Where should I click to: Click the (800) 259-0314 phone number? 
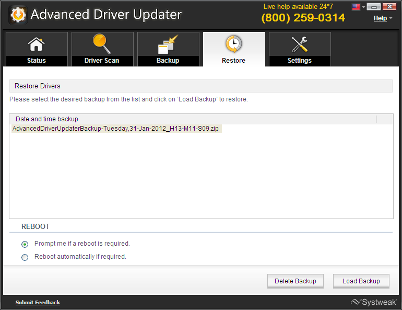click(x=303, y=18)
